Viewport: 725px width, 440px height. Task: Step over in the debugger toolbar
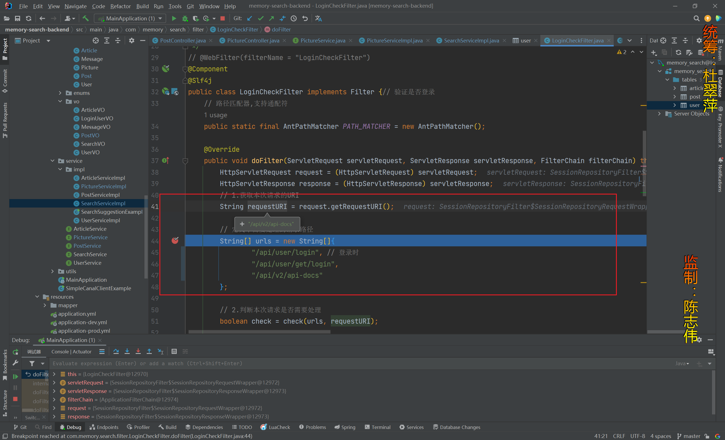tap(116, 351)
